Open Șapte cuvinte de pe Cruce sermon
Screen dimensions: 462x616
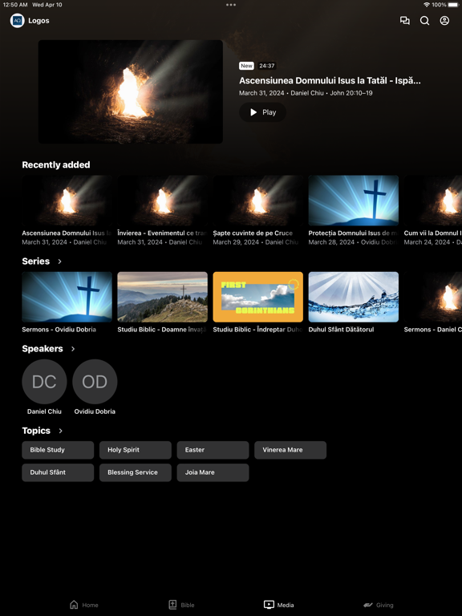click(x=257, y=211)
